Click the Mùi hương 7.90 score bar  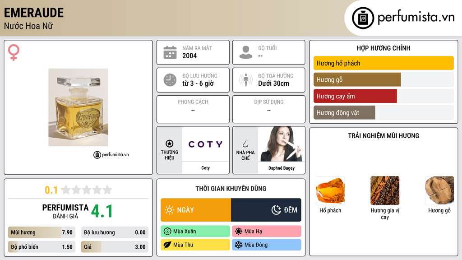point(42,232)
